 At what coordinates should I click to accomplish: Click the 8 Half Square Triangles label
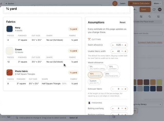(x=25, y=74)
